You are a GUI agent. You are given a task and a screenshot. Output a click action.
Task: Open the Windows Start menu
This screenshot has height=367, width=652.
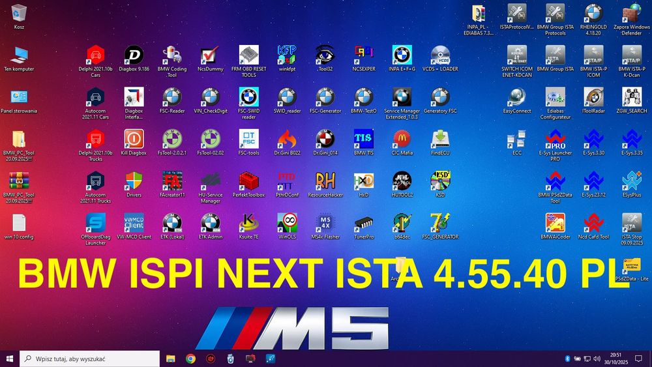[10, 359]
